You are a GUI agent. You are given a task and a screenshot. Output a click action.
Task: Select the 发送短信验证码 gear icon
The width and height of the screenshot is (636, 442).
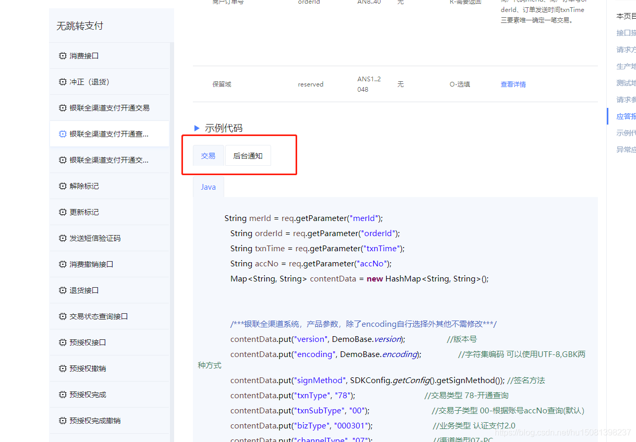tap(62, 238)
